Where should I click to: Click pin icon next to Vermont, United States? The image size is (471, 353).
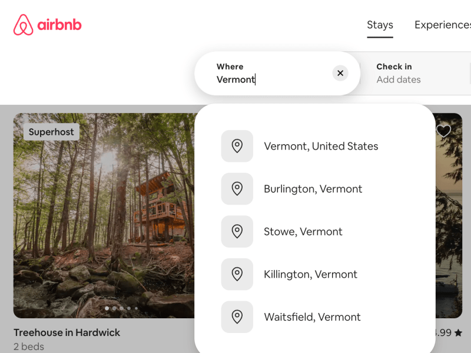237,146
